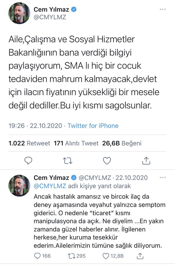Screen dimensions: 175x268
Task: Like the main tweet with heart icon
Action: coord(107,161)
